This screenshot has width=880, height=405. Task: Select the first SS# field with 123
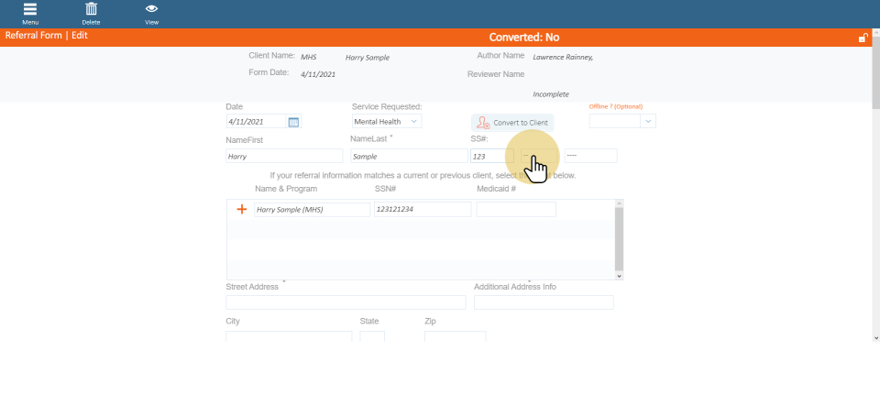(491, 157)
